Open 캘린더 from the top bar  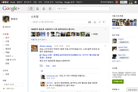coord(19,2)
